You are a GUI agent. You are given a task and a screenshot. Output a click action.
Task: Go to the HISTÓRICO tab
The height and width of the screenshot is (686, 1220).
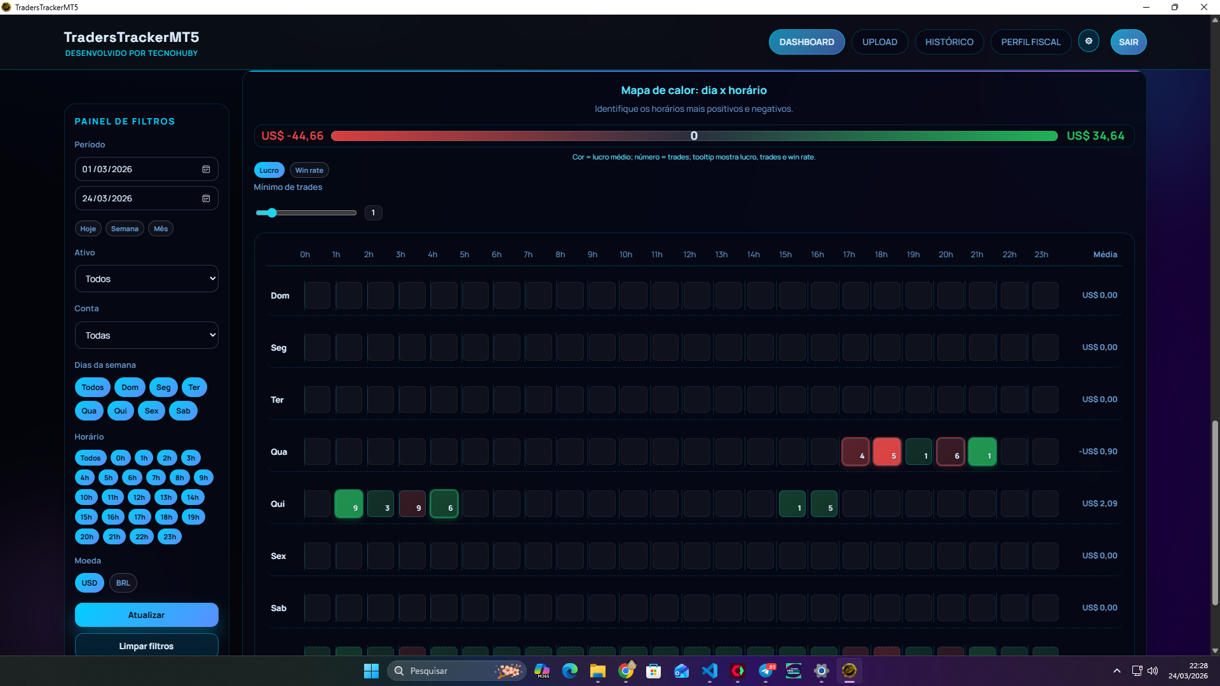pyautogui.click(x=949, y=42)
